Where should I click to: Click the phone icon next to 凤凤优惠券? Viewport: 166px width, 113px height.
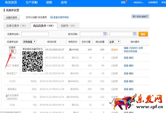click(7, 96)
